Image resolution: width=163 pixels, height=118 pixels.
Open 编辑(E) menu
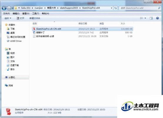16,14
